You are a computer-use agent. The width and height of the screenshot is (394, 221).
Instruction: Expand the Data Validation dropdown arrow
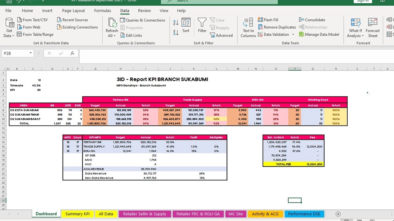(292, 35)
